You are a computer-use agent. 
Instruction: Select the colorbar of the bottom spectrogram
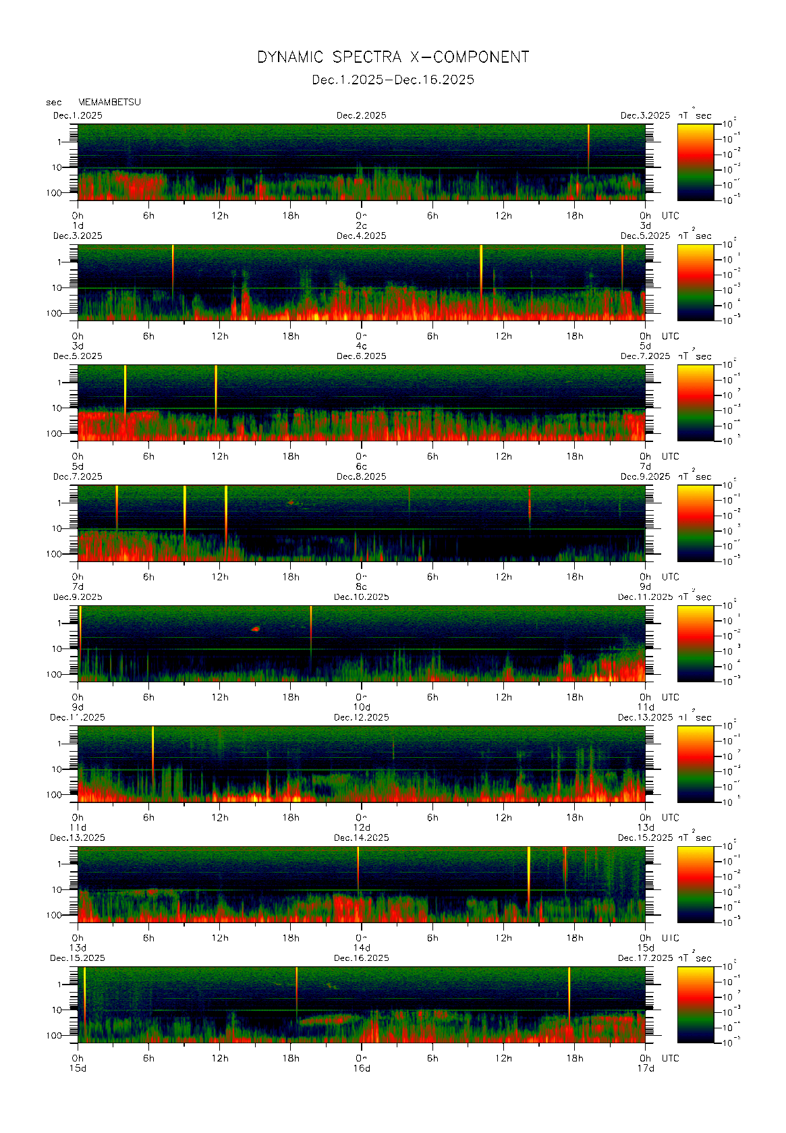(x=695, y=1005)
